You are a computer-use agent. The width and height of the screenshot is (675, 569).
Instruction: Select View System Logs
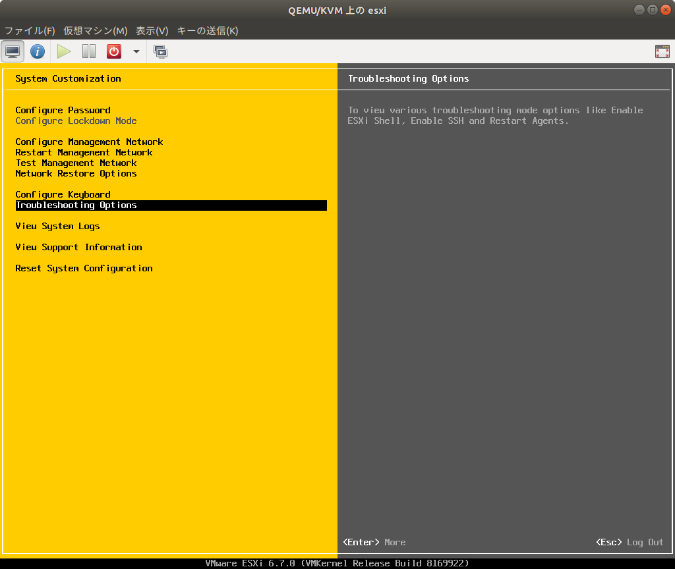(x=58, y=227)
